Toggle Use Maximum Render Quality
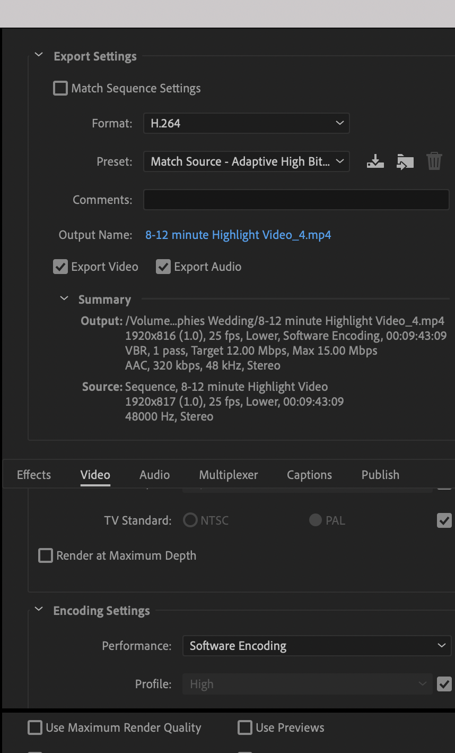455x753 pixels. (x=35, y=728)
